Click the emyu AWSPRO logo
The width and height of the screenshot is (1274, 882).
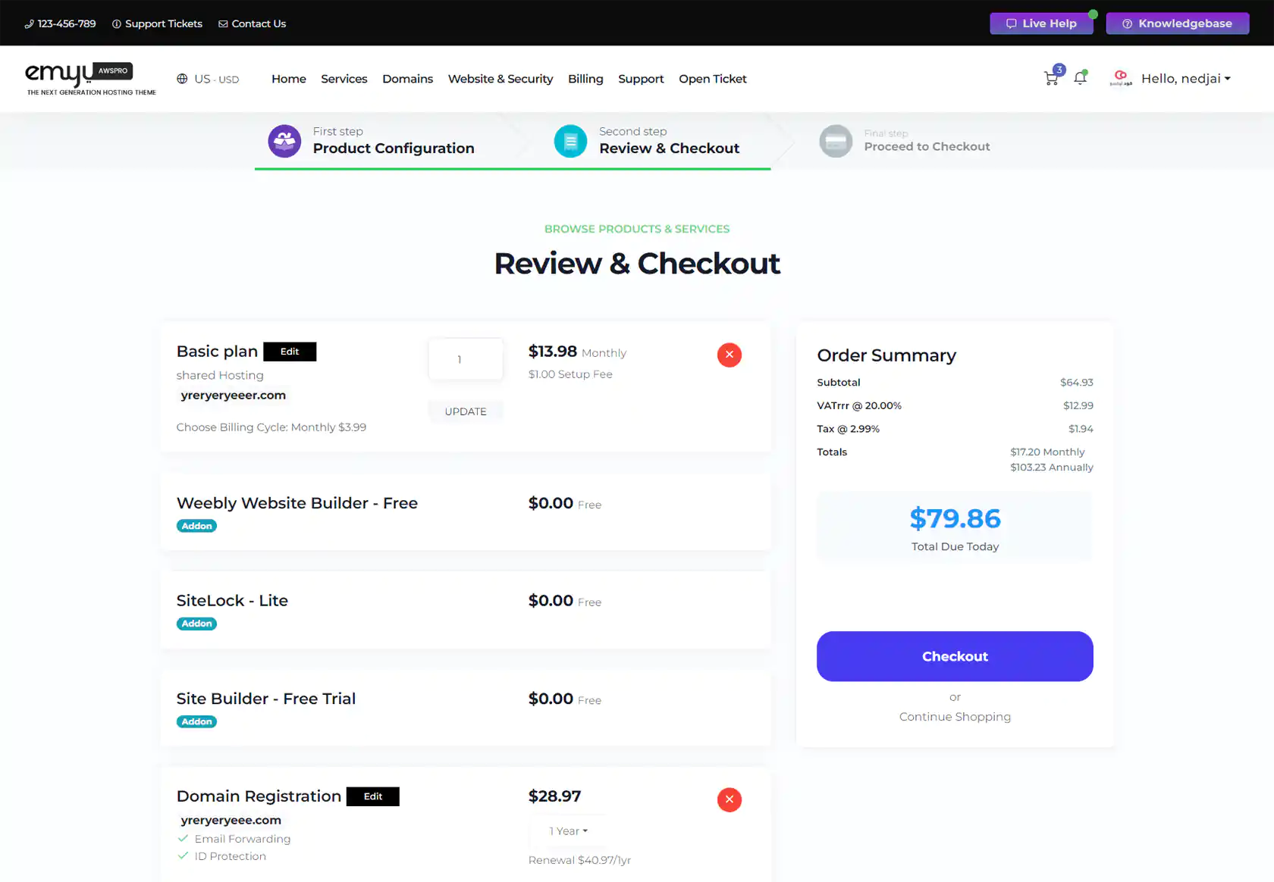point(90,79)
